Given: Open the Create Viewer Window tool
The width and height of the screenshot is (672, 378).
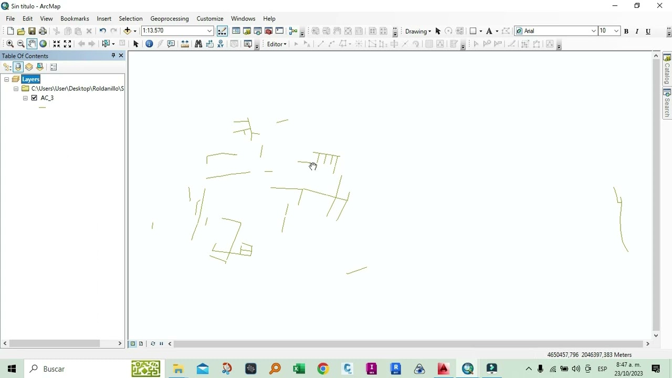Looking at the screenshot, I should click(248, 44).
